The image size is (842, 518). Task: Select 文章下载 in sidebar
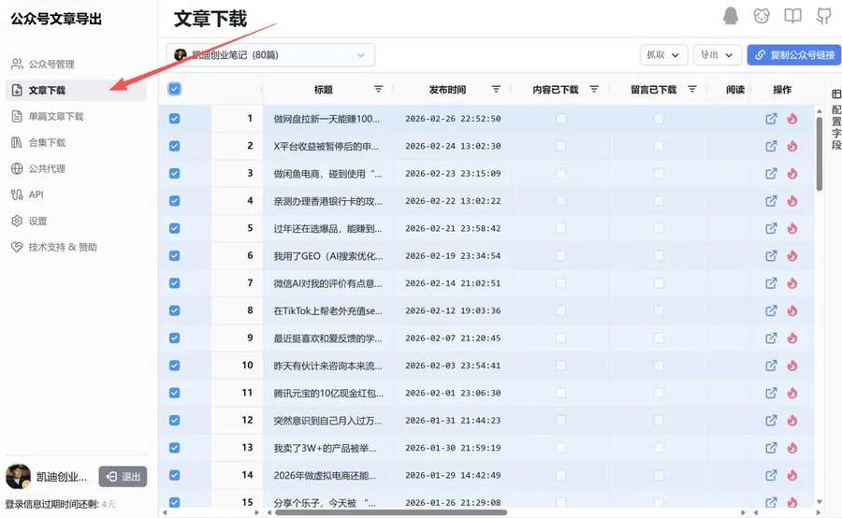[76, 90]
